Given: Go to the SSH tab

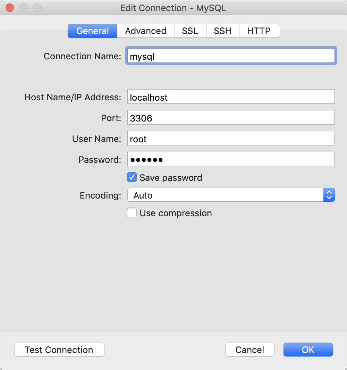Looking at the screenshot, I should coord(222,31).
